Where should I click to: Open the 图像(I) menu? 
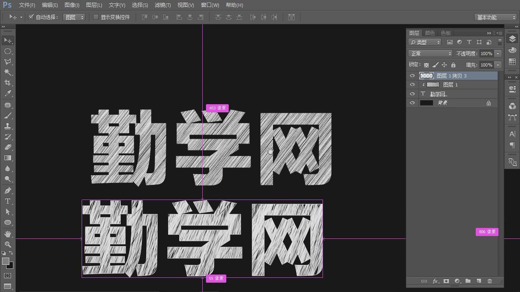point(72,5)
